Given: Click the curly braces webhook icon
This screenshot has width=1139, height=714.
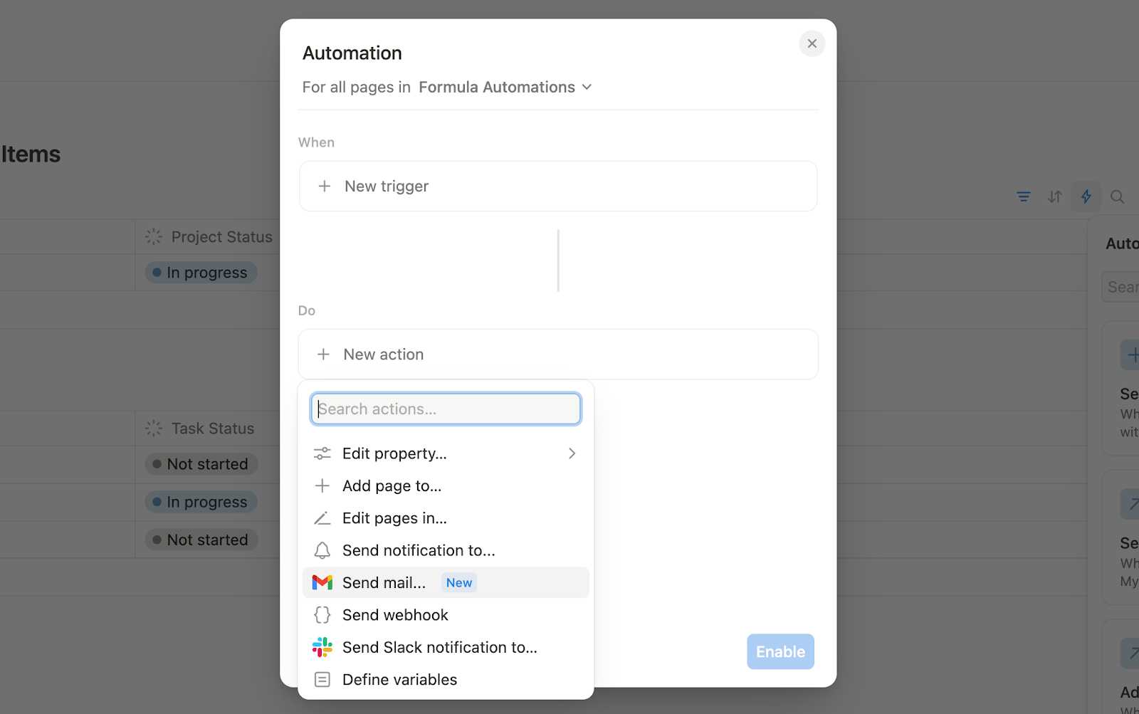Looking at the screenshot, I should tap(322, 615).
